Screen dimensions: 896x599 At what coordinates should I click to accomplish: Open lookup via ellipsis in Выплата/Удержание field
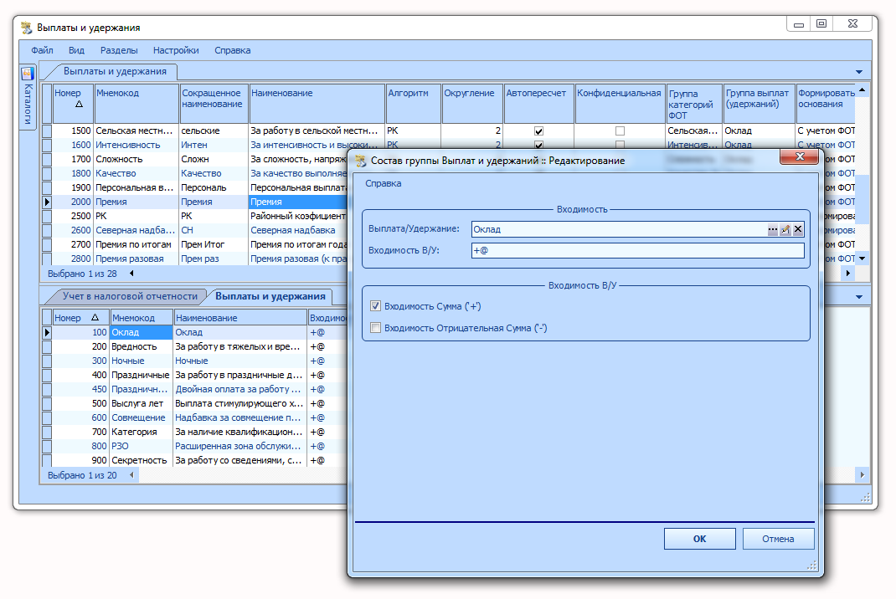click(773, 229)
